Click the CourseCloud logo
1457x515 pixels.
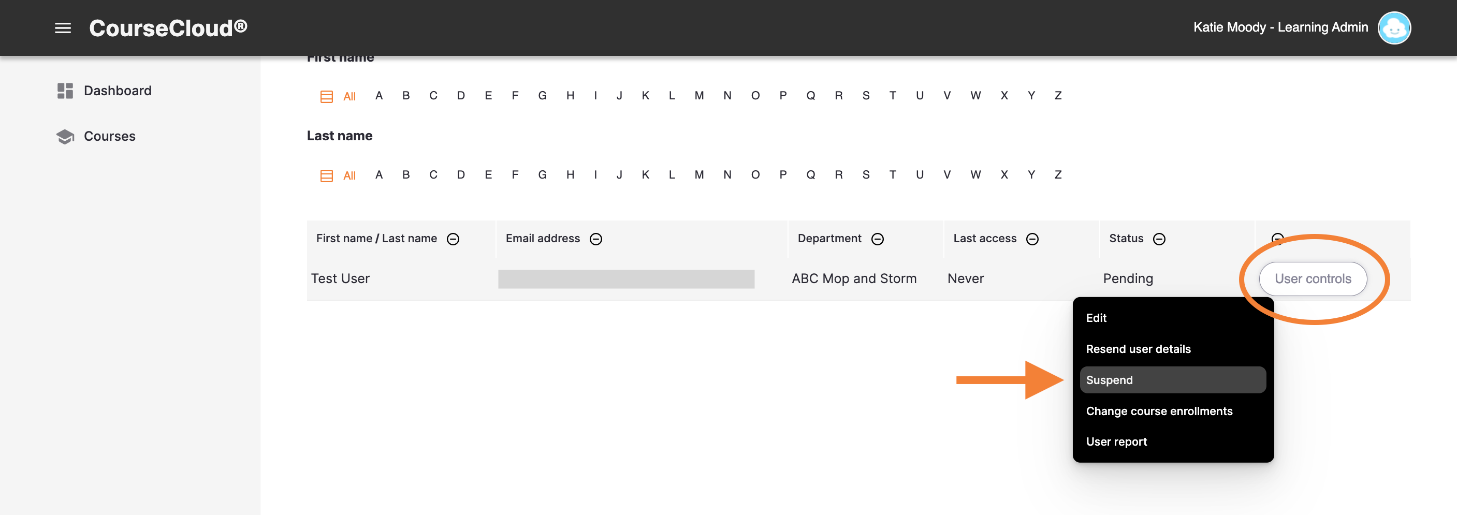coord(167,26)
